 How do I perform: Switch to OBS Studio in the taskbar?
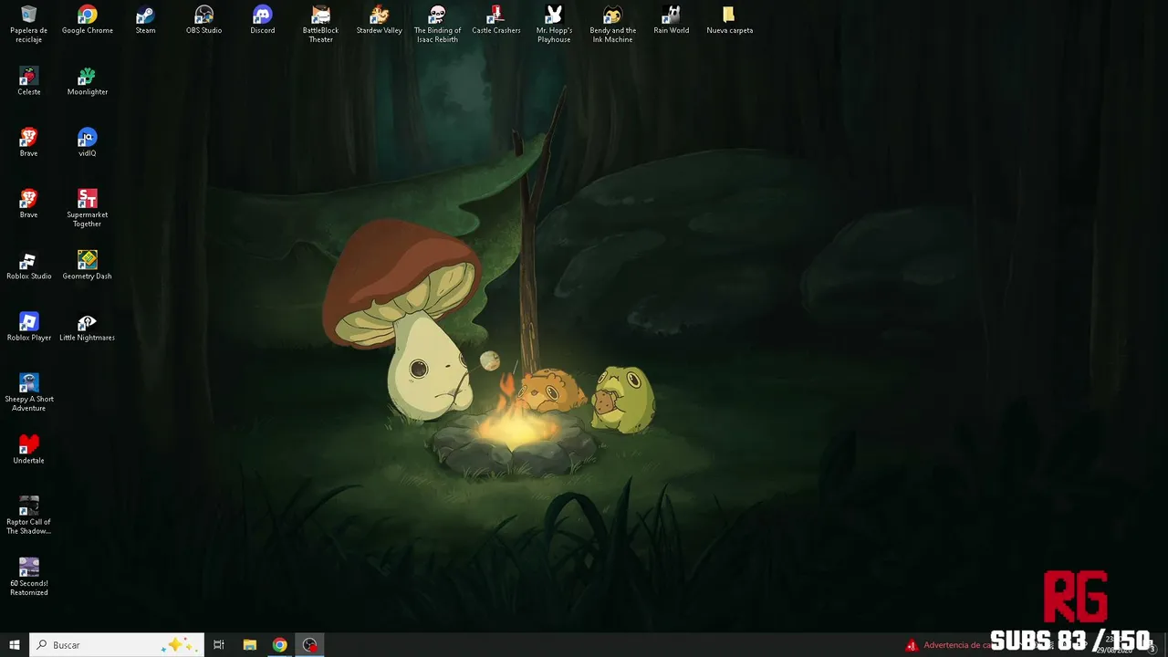(309, 644)
